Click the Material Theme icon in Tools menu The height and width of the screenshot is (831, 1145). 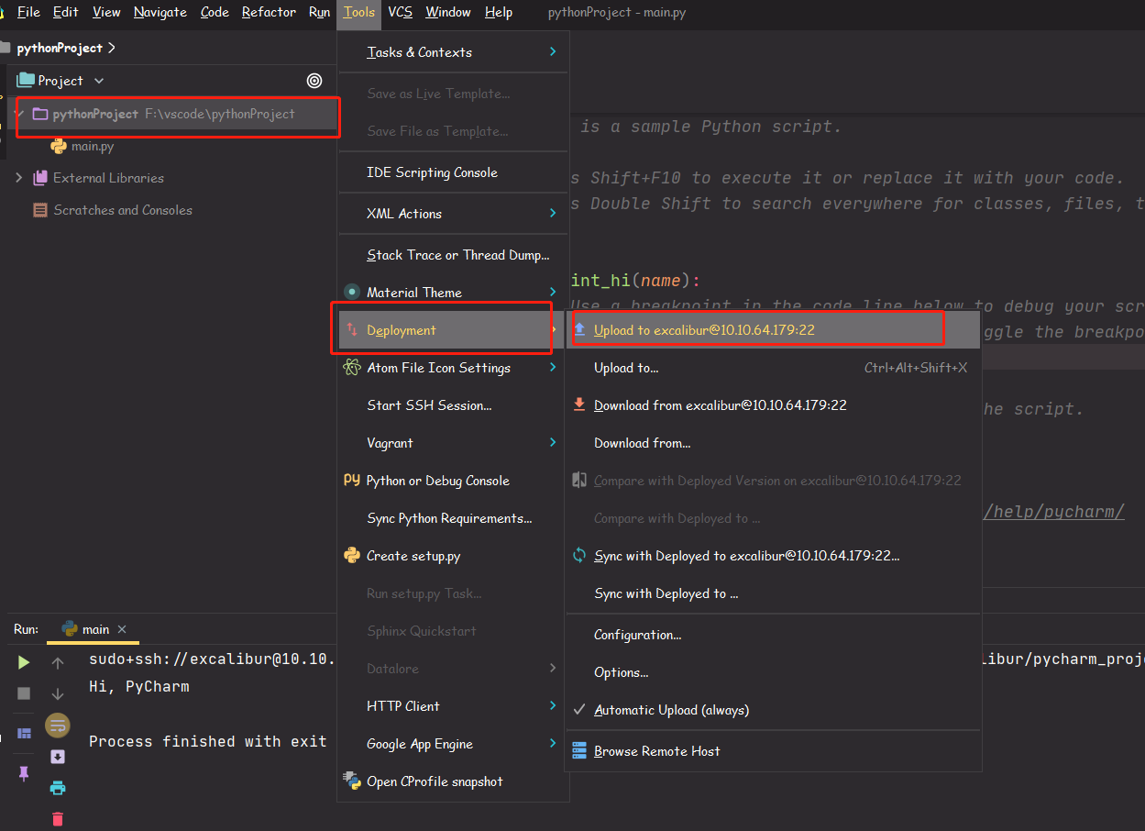pyautogui.click(x=352, y=292)
